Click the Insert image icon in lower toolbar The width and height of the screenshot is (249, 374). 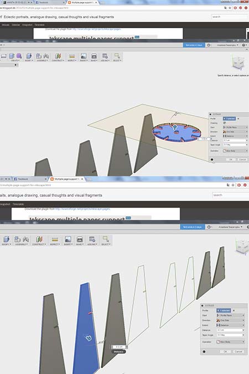(x=68, y=239)
